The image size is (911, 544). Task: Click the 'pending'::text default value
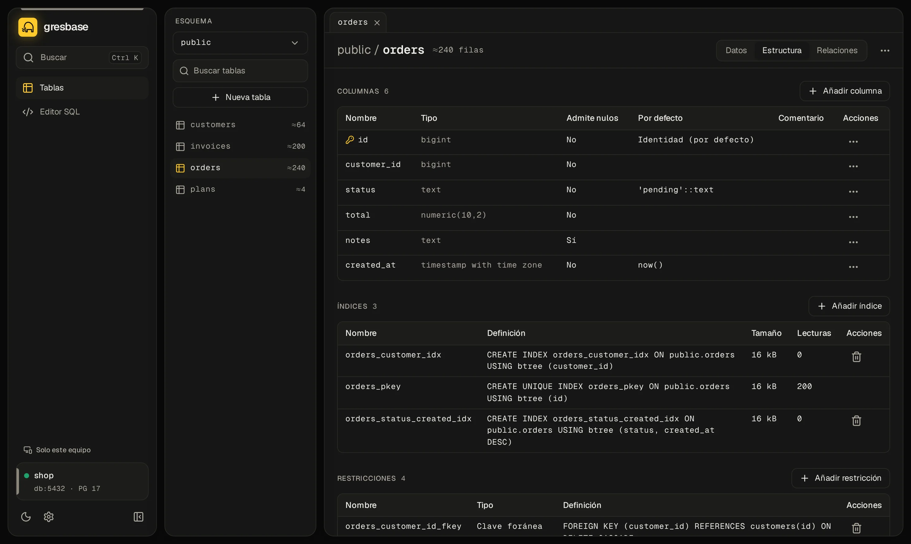pyautogui.click(x=676, y=190)
